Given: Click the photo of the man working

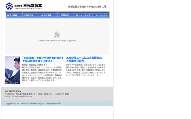Looking at the screenshot, I should (x=12, y=70).
